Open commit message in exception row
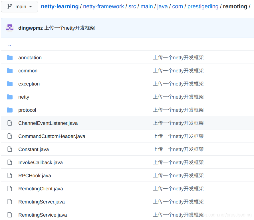Viewport: 254px width, 220px height. point(178,83)
